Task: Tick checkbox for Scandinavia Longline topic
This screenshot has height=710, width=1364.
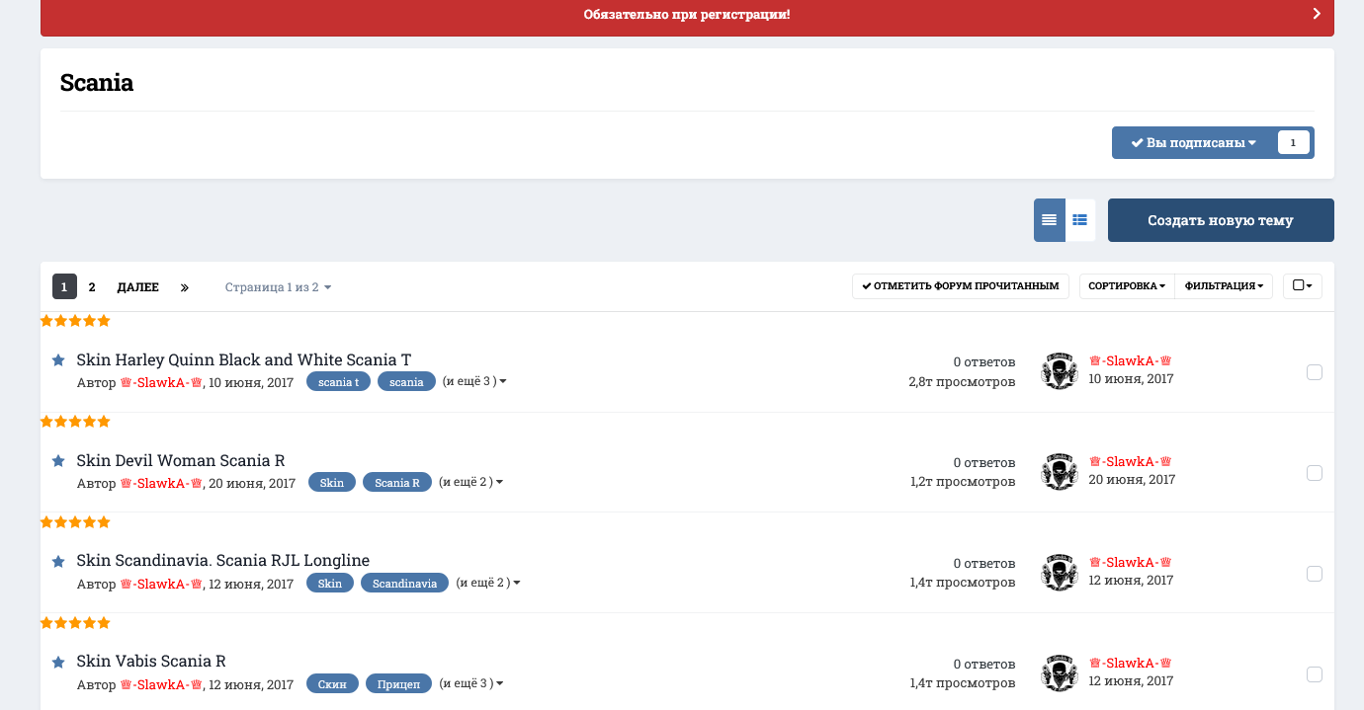Action: point(1315,574)
